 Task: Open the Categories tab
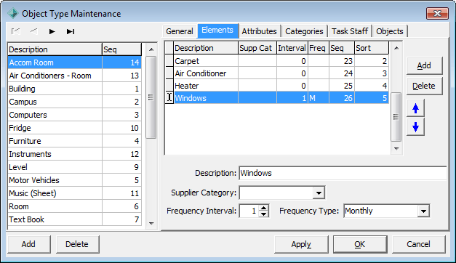pyautogui.click(x=304, y=31)
